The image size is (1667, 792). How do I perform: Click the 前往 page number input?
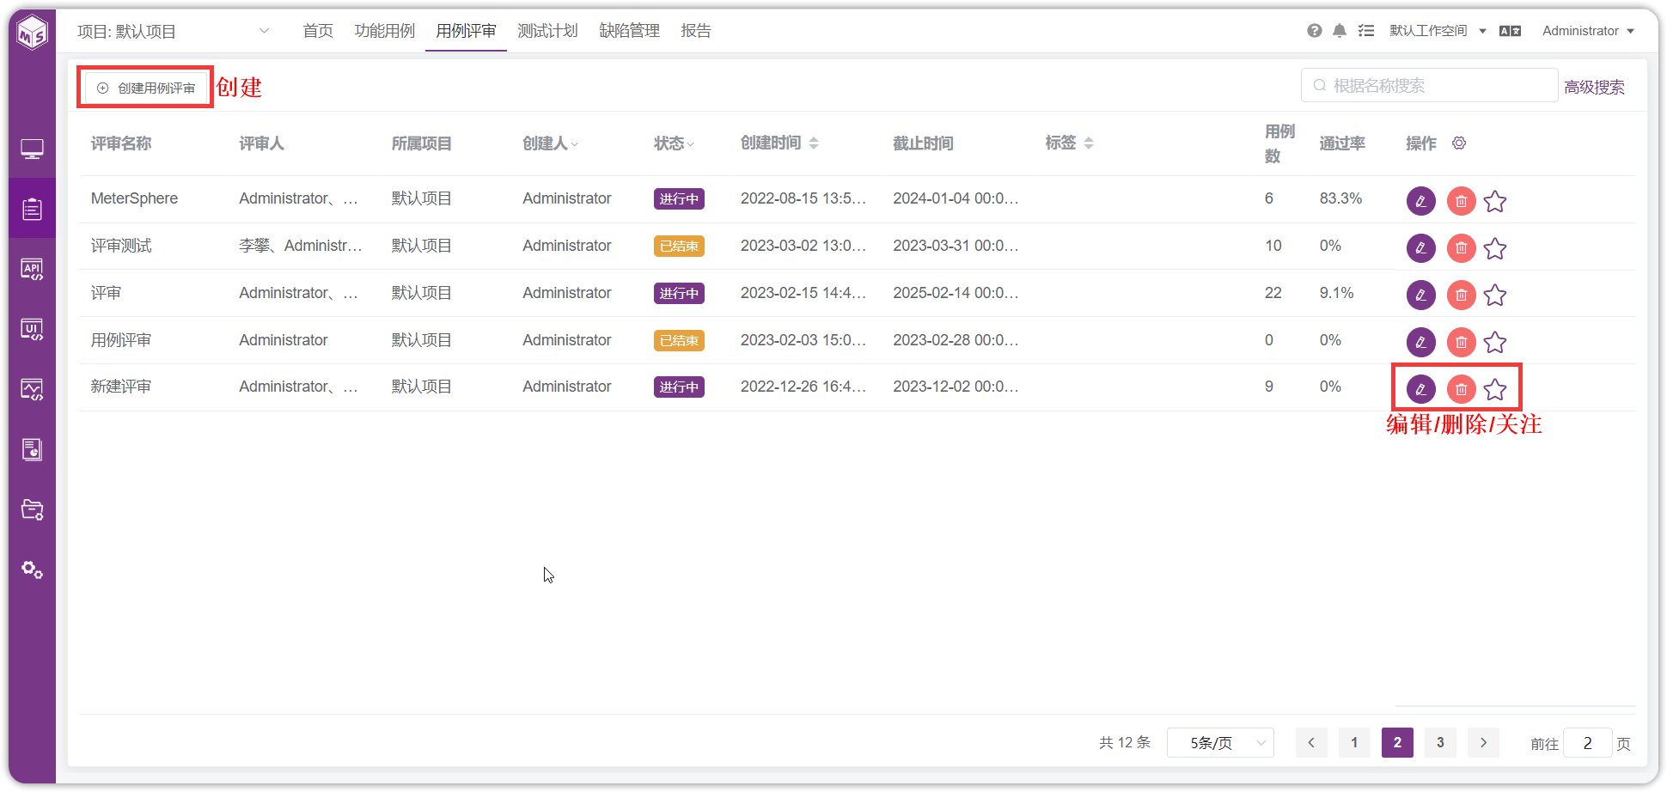coord(1587,743)
